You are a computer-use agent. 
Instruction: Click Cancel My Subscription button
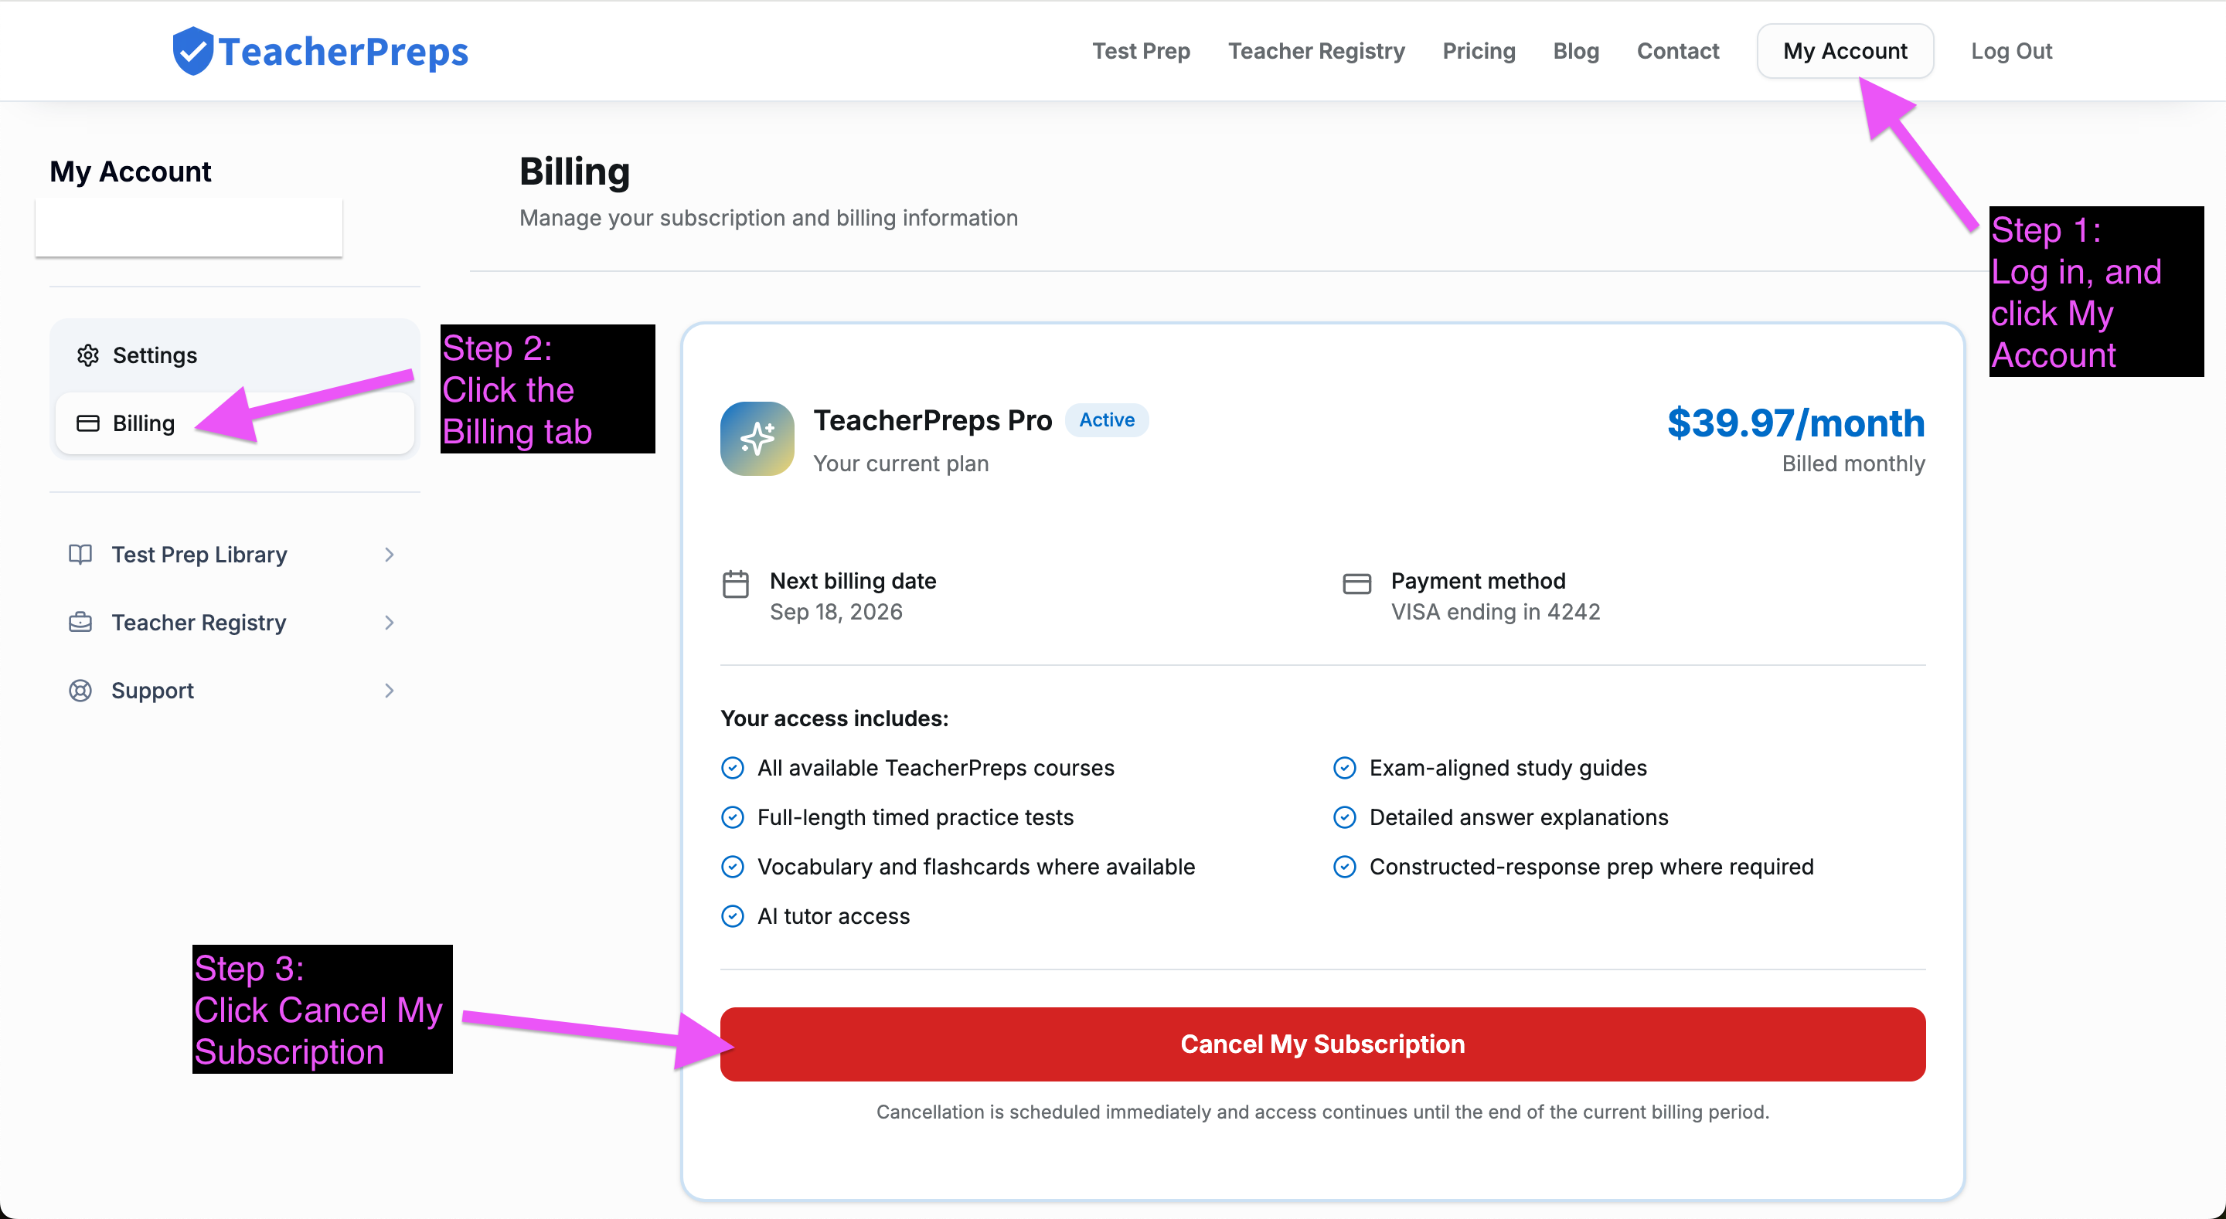1322,1044
